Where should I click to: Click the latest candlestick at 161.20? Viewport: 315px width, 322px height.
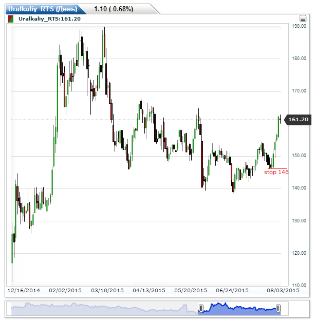(280, 119)
